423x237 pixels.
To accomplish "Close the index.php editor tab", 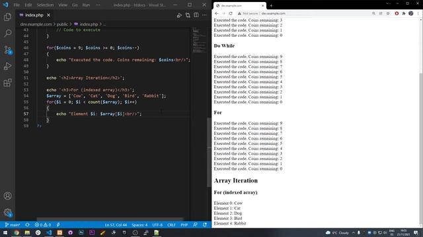I will (48, 15).
